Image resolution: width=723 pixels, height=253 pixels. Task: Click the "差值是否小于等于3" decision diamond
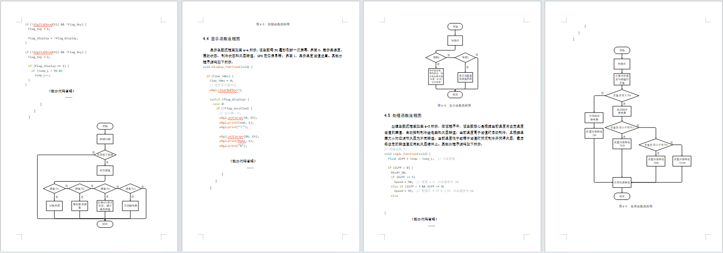(x=622, y=128)
